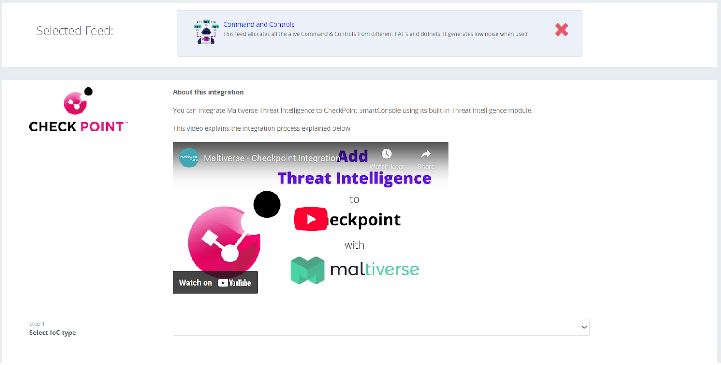
Task: Click the About this integration heading
Action: pos(209,92)
